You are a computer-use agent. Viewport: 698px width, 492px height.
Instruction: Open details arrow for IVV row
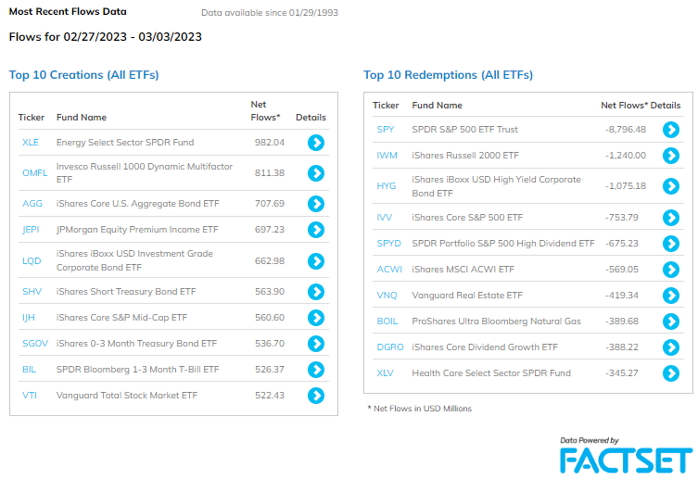671,218
